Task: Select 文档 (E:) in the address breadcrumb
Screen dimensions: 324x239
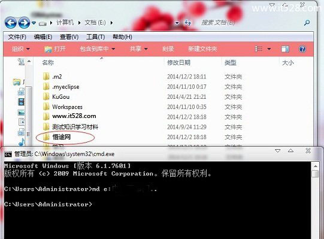Action: click(x=95, y=22)
